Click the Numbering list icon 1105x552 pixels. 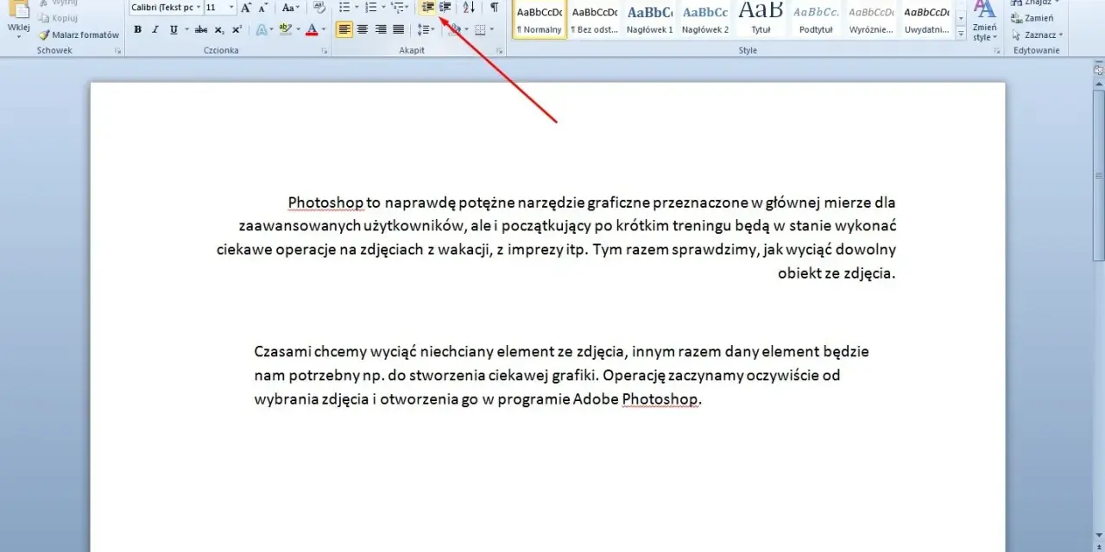(x=370, y=7)
